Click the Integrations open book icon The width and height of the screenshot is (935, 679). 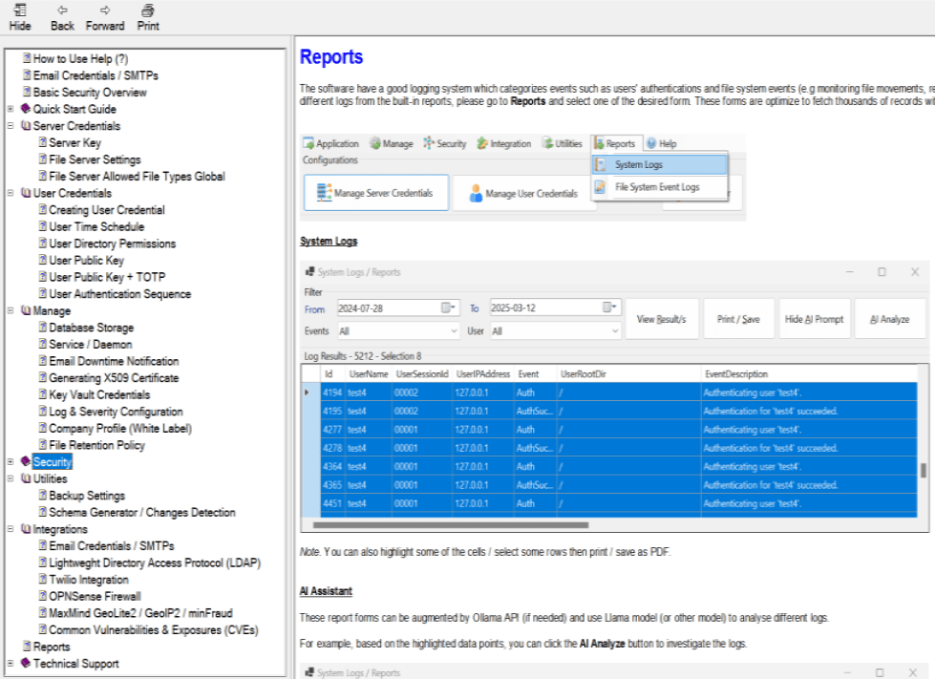tap(26, 529)
